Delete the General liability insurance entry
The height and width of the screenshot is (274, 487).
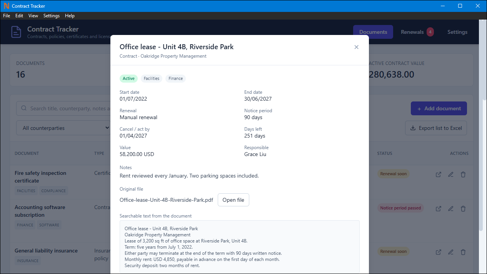(463, 252)
